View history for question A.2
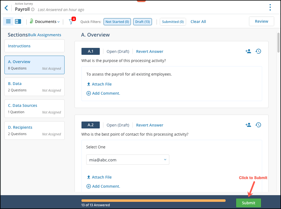281x209 pixels. tap(258, 125)
